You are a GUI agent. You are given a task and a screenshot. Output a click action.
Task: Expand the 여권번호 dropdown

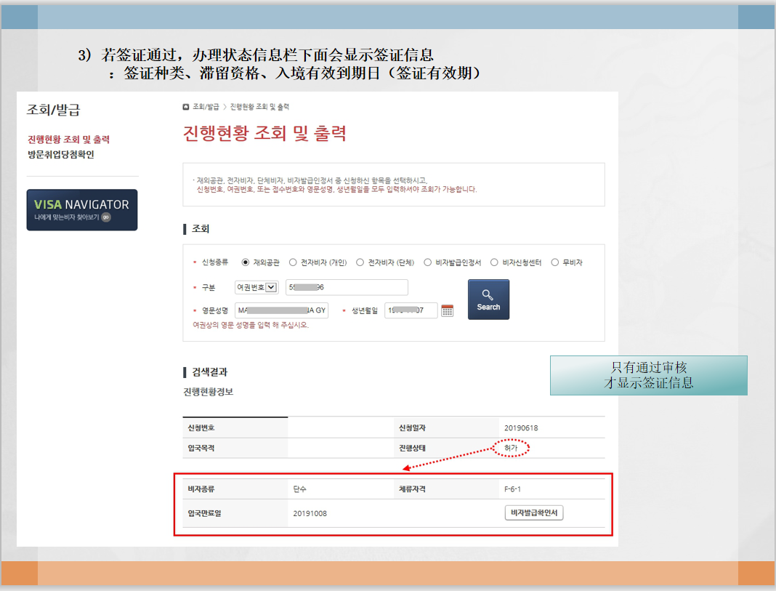coord(256,287)
